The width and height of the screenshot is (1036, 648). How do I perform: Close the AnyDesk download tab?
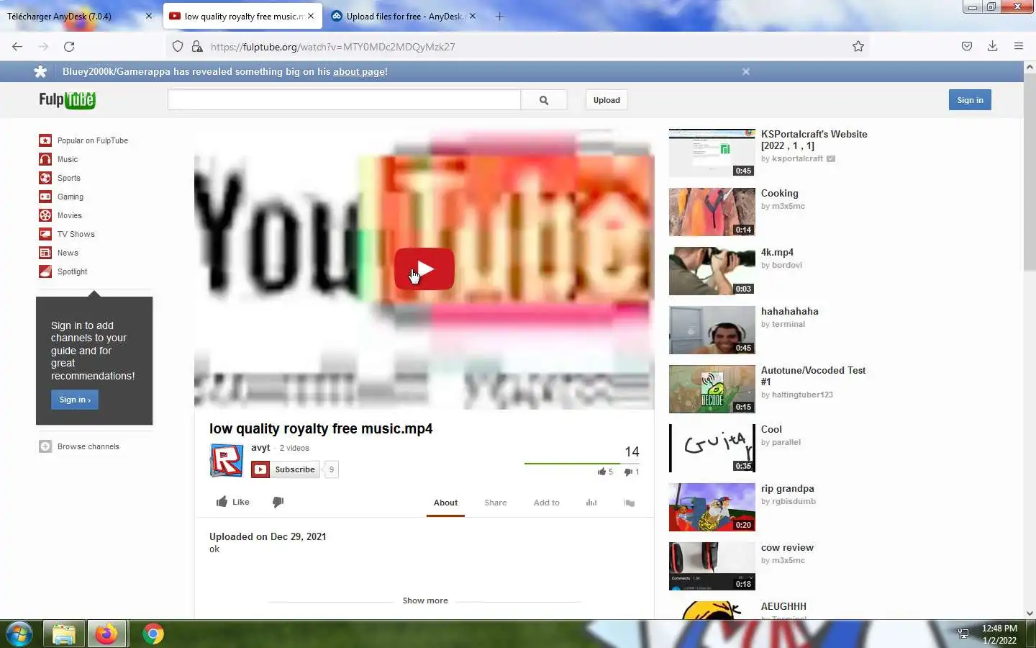tap(149, 16)
